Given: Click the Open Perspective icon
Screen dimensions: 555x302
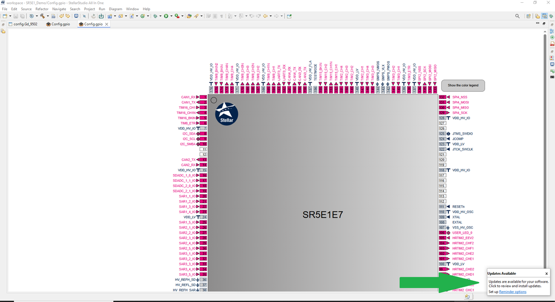Looking at the screenshot, I should [x=528, y=16].
